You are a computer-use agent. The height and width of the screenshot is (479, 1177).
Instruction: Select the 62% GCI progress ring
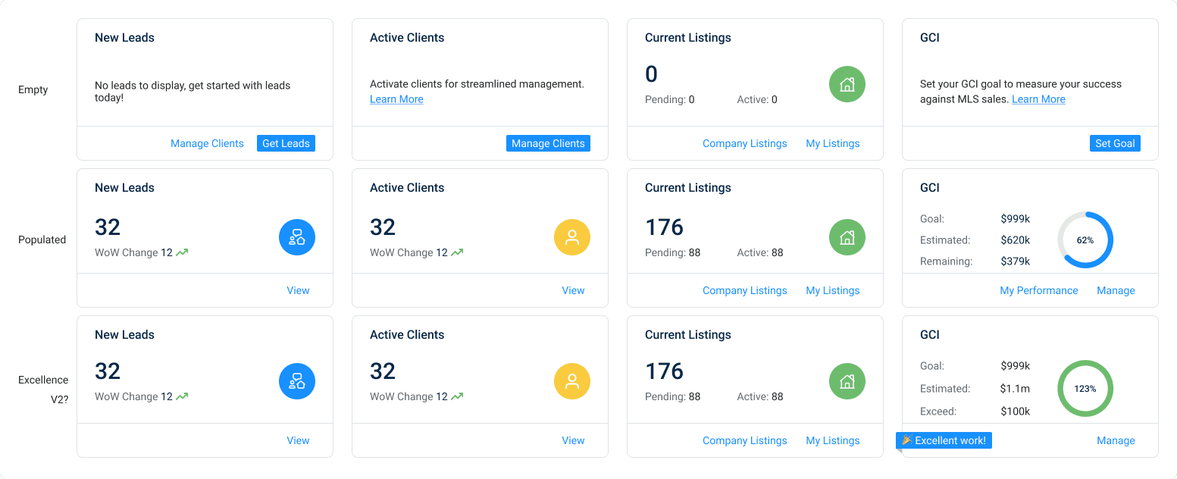(1085, 239)
